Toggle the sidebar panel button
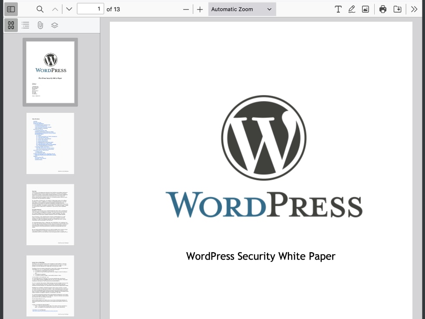The width and height of the screenshot is (425, 319). click(11, 9)
